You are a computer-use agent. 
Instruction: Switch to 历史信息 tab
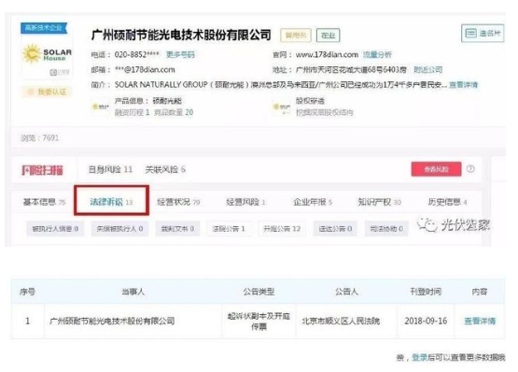coord(448,202)
